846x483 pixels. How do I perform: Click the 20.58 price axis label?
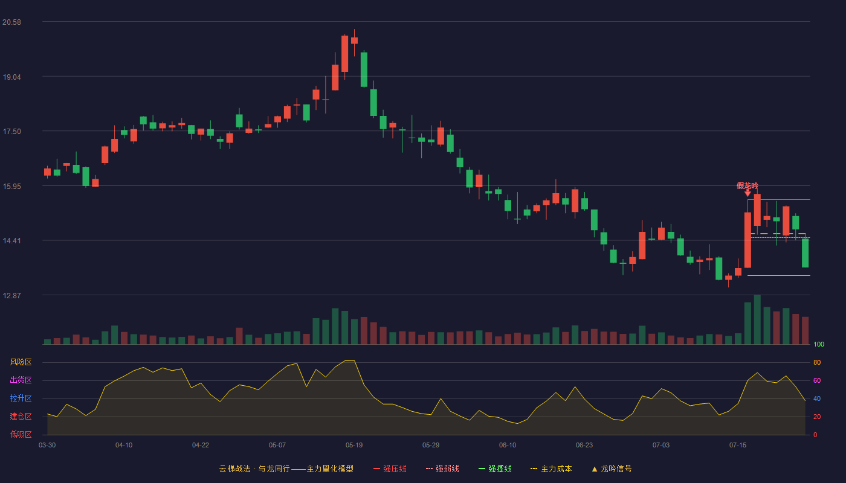pos(11,22)
